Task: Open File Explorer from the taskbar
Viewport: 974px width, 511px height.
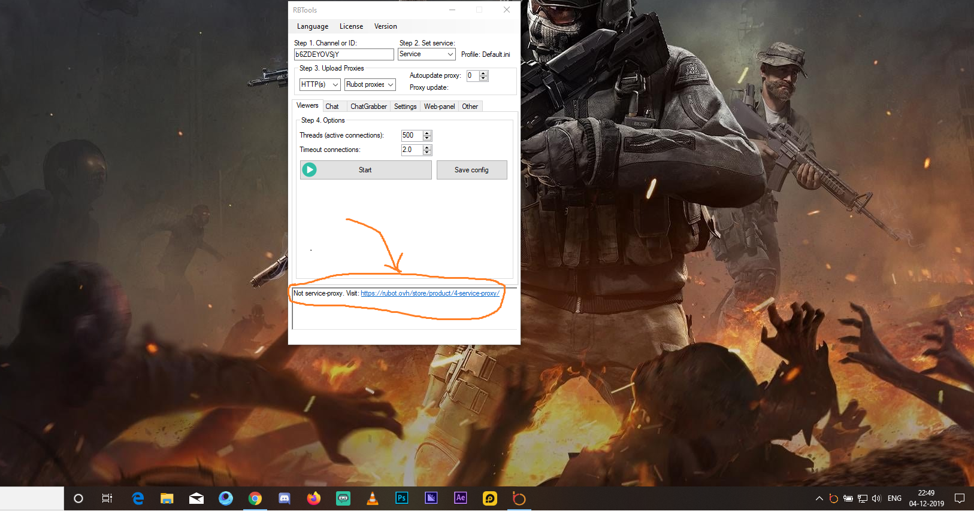Action: (167, 498)
